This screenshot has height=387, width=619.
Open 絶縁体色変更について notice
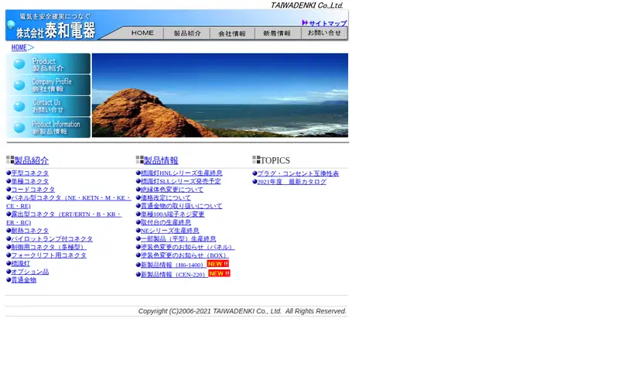pos(172,190)
